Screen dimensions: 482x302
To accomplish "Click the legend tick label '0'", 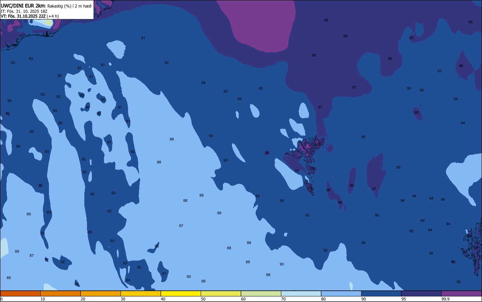I will pos(2,299).
